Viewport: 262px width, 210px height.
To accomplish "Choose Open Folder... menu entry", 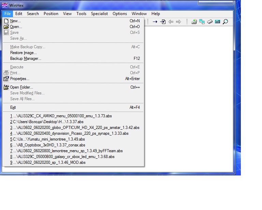I will click(73, 87).
